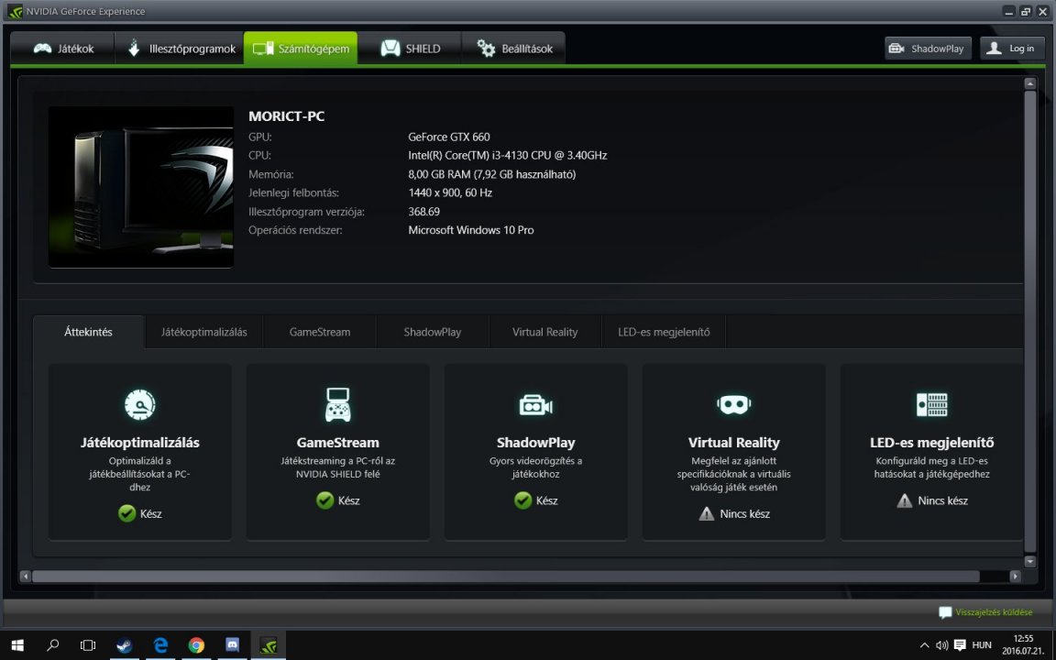This screenshot has height=660, width=1056.
Task: Switch to the Illesztőprogramok tab
Action: (180, 49)
